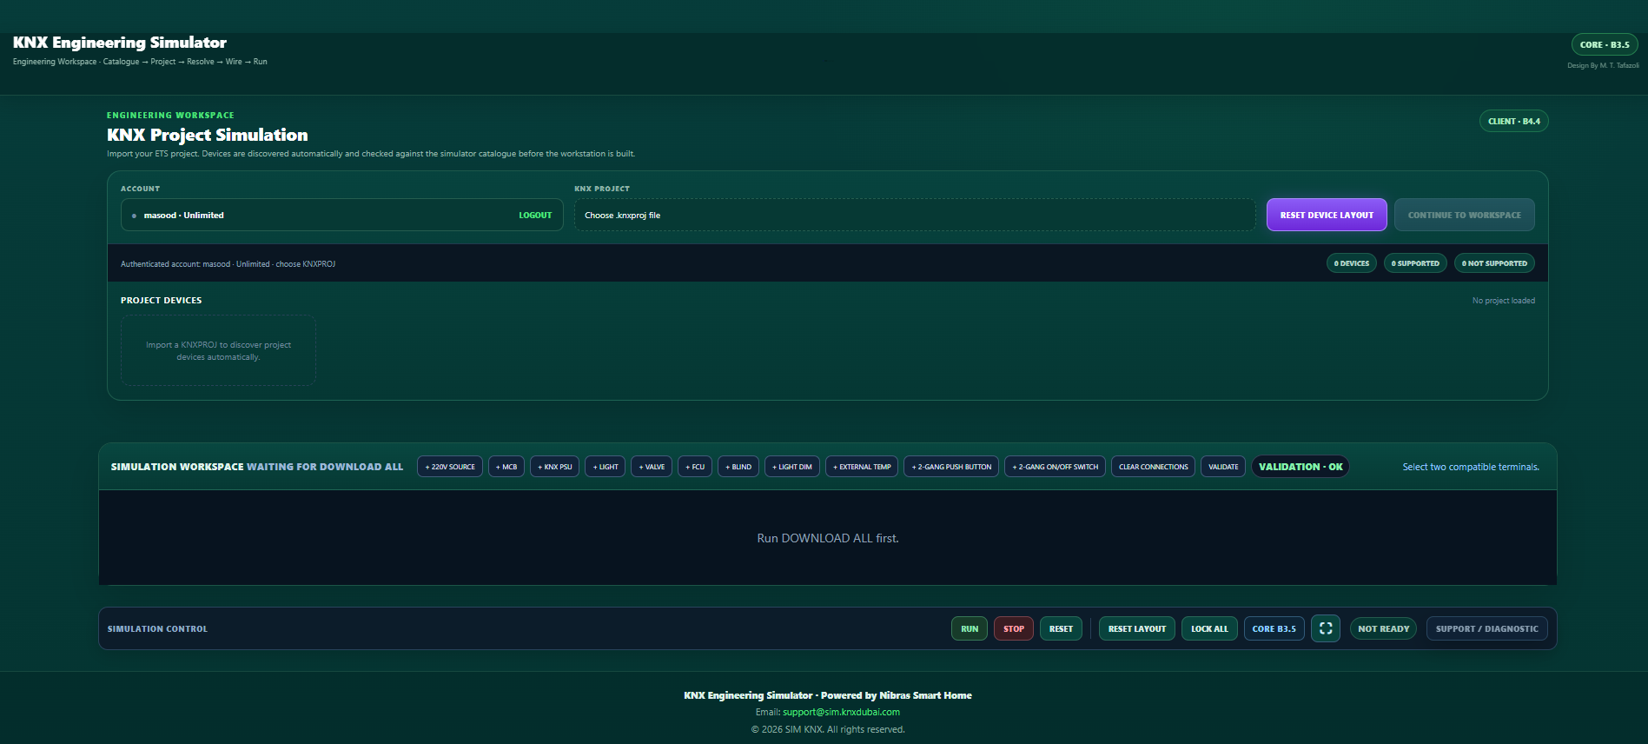The height and width of the screenshot is (744, 1648).
Task: Click the support@sim.knxdubai.com email link
Action: click(841, 712)
